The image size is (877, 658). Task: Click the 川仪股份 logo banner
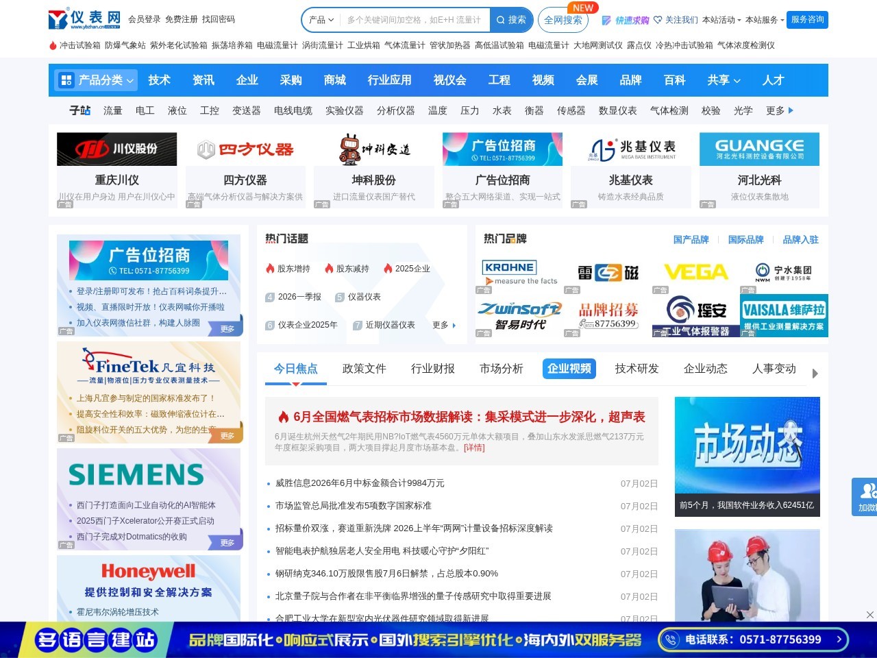coord(116,149)
